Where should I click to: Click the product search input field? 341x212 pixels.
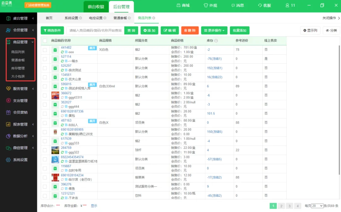point(95,30)
